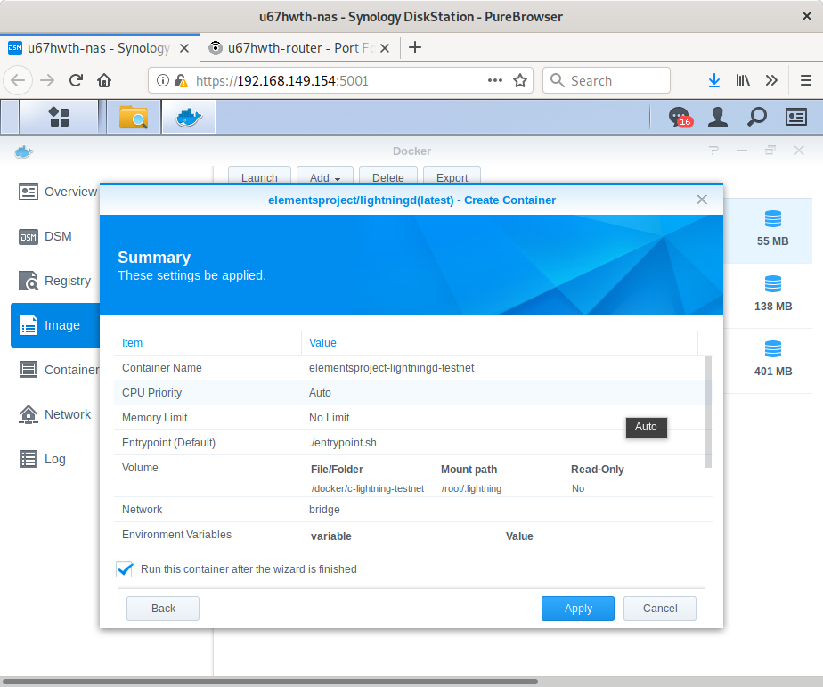Select the Container Name row
The image size is (823, 687).
tap(410, 368)
